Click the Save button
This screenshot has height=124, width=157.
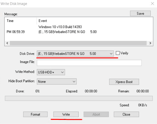pos(140,14)
